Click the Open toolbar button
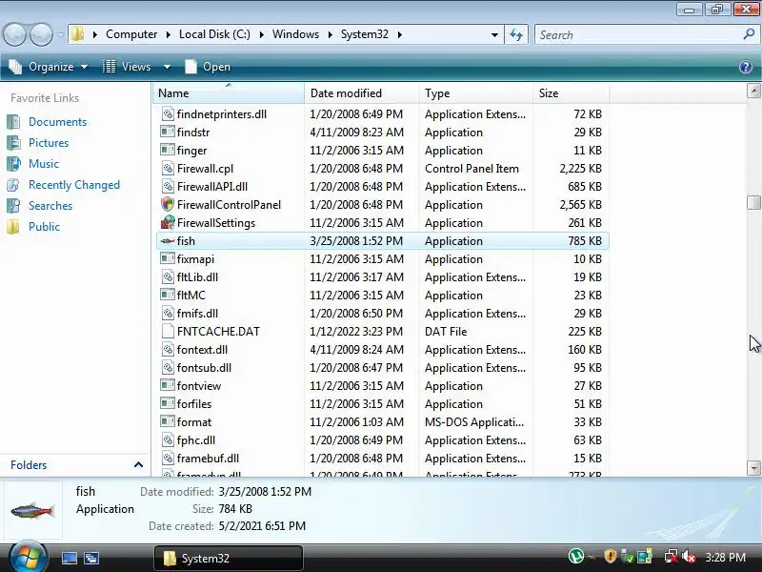Image resolution: width=762 pixels, height=572 pixels. click(208, 67)
